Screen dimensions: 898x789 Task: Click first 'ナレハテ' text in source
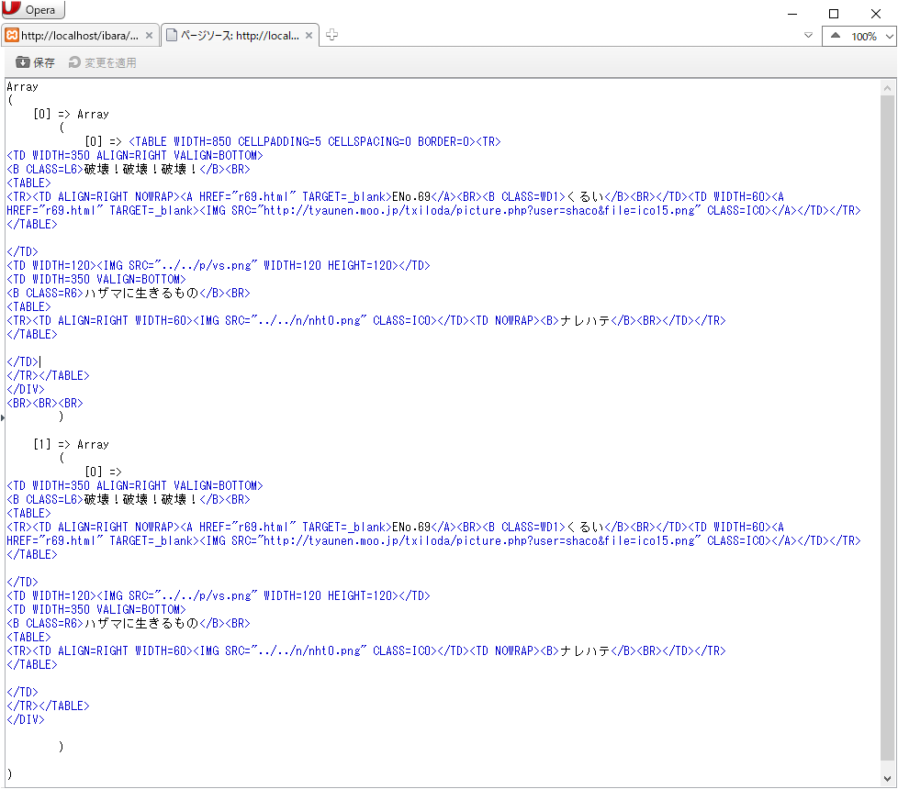(x=585, y=321)
